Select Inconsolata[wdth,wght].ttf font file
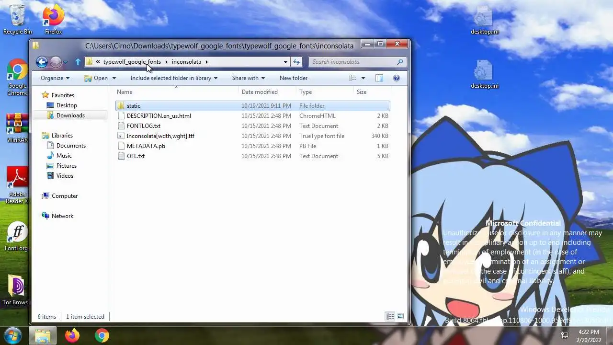Viewport: 613px width, 345px height. [x=252, y=136]
